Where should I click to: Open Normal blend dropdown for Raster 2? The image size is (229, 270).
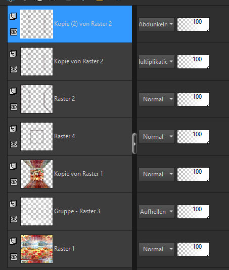(157, 99)
